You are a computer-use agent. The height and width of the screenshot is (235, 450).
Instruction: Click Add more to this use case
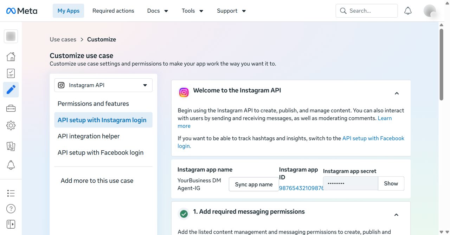coord(97,181)
